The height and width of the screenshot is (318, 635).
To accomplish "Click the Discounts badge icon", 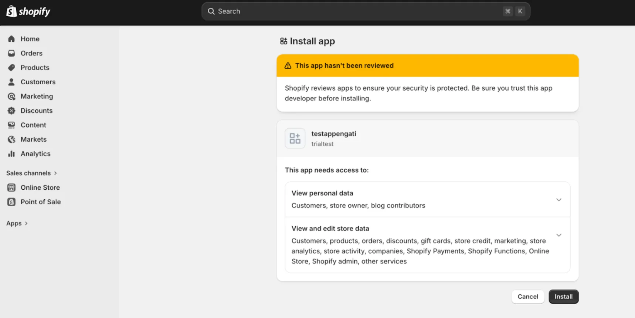I will tap(11, 111).
